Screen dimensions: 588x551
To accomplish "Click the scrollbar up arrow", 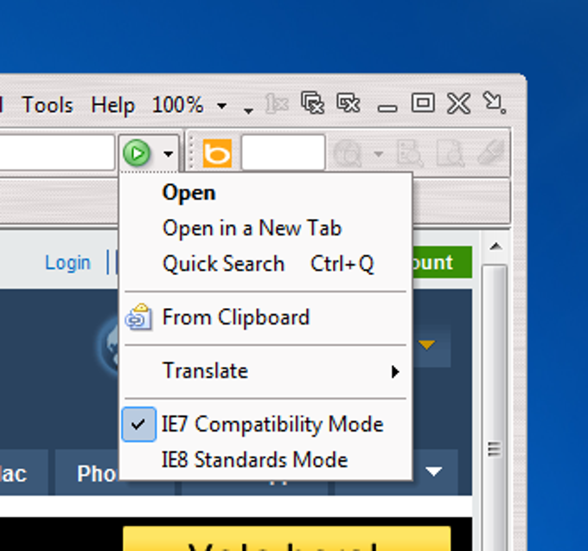I will (x=495, y=247).
